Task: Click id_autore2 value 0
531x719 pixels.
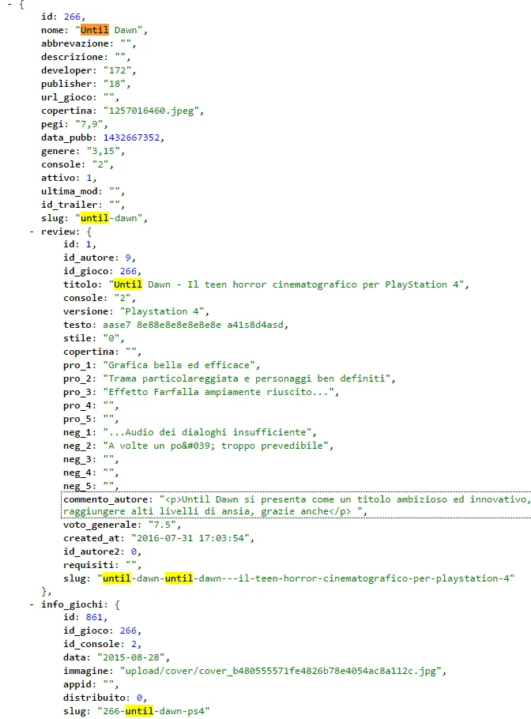Action: pos(134,551)
